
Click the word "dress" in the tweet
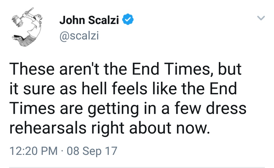click(x=226, y=108)
